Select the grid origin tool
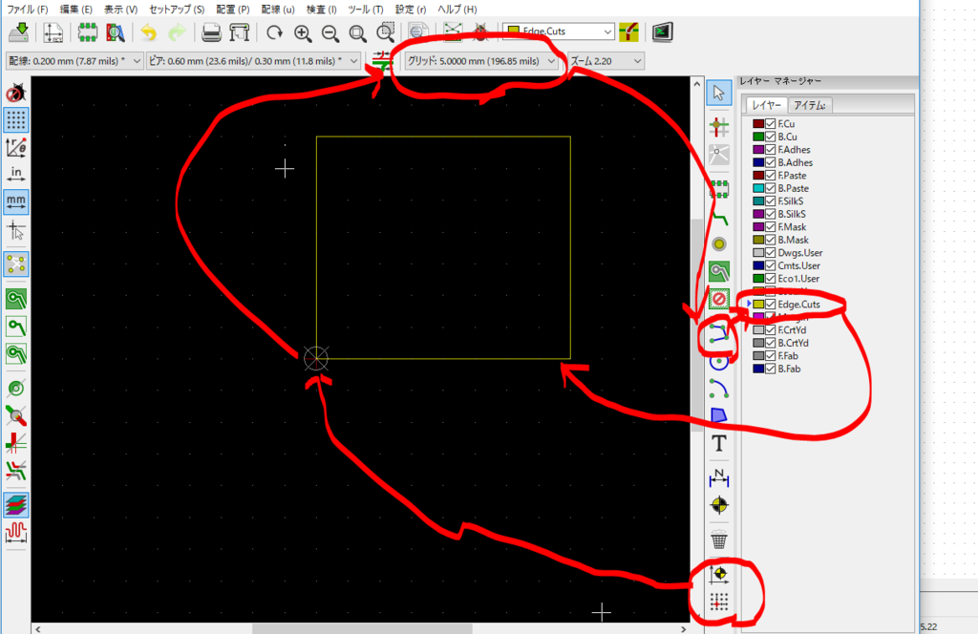 click(719, 602)
